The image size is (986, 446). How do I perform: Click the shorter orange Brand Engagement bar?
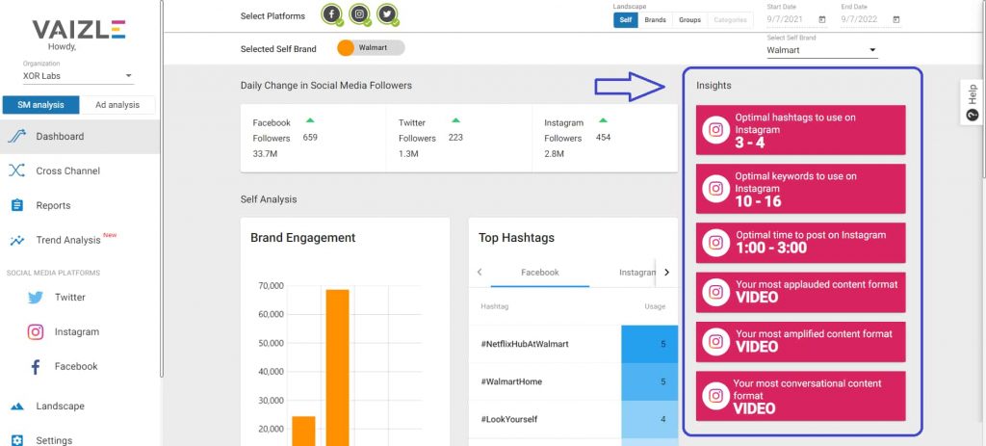[303, 431]
